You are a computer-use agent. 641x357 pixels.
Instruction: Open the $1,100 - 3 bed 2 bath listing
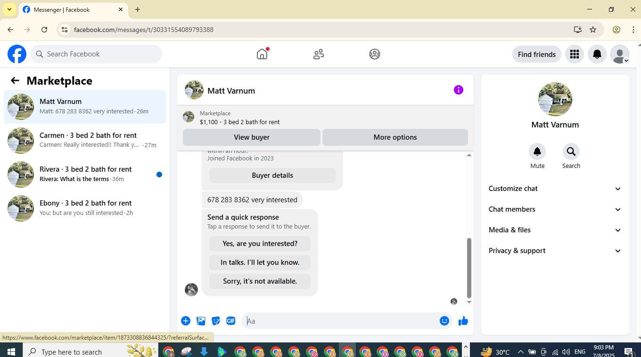[x=239, y=122]
